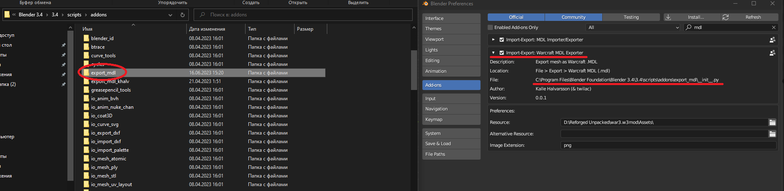Click the Image Extension field containing png
Screen dimensions: 784x191
point(668,145)
